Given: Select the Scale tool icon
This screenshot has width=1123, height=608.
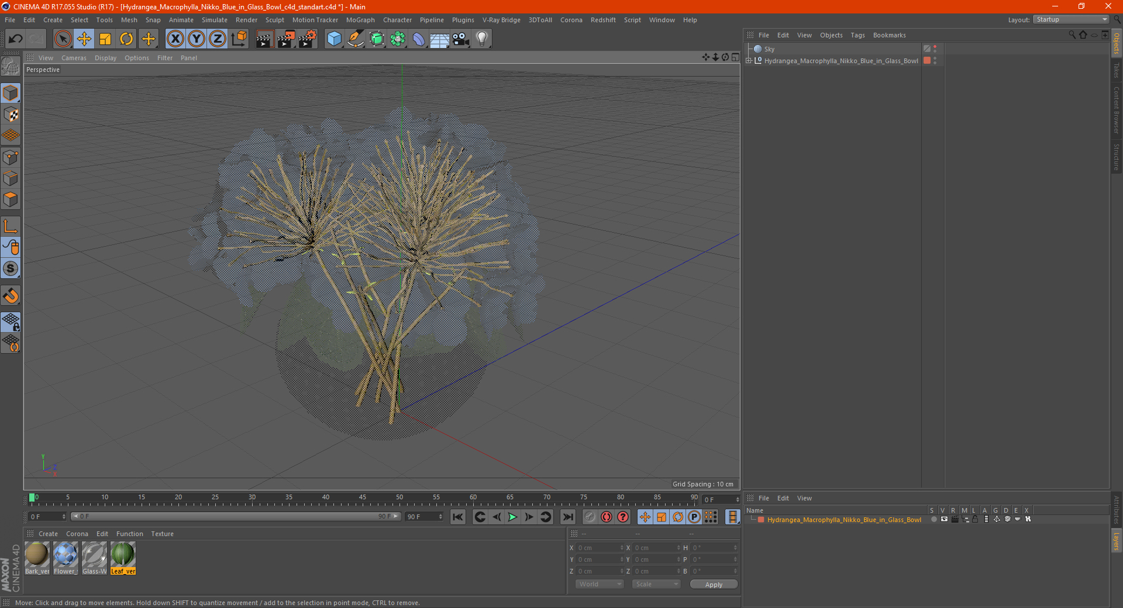Looking at the screenshot, I should tap(105, 39).
